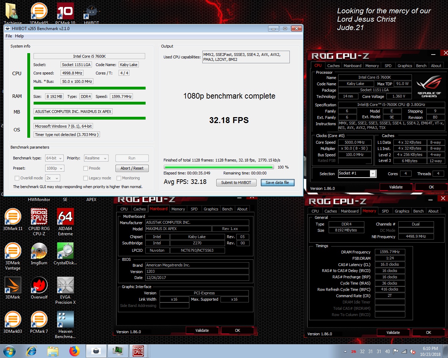
Task: Toggle Monitoring checkbox
Action: click(x=119, y=178)
